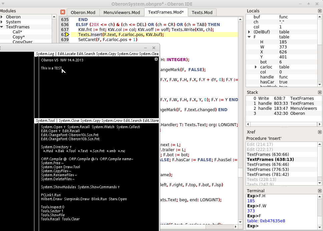Close the Xref panel
Viewport: 323px width, 231px height.
[x=319, y=132]
